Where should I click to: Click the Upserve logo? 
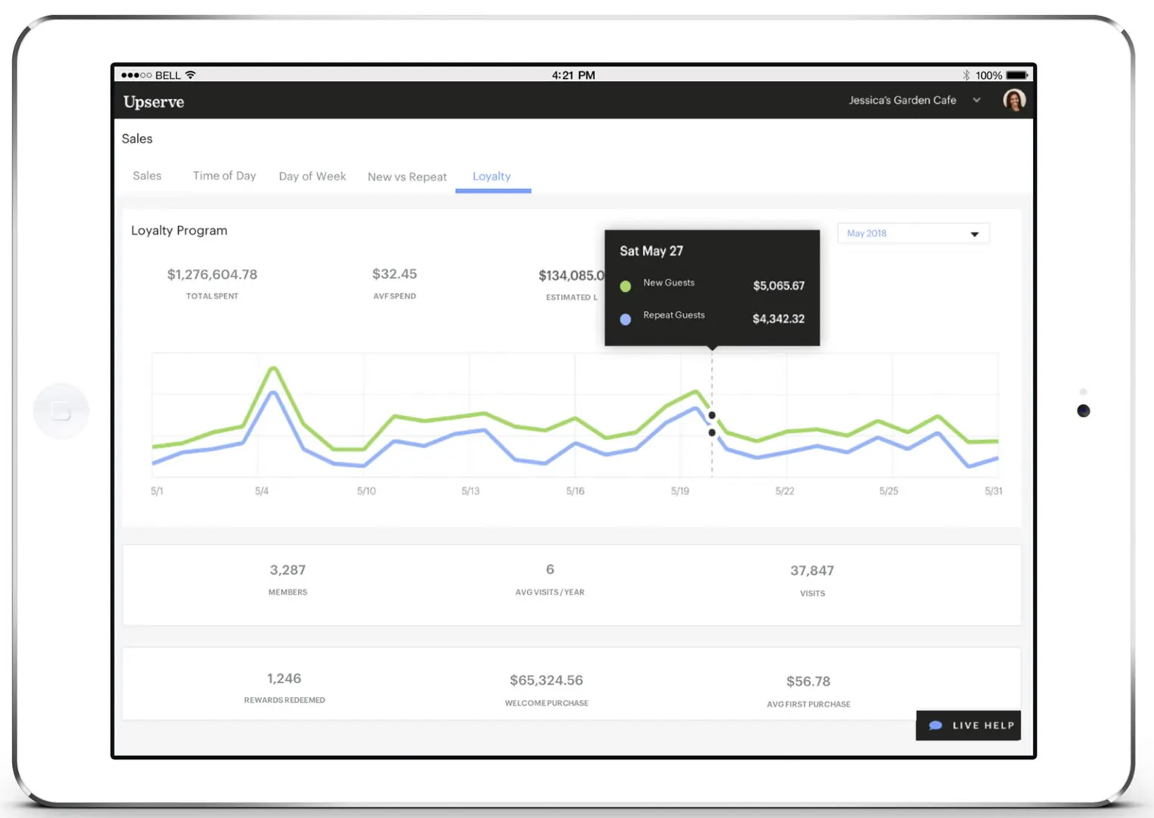[154, 101]
